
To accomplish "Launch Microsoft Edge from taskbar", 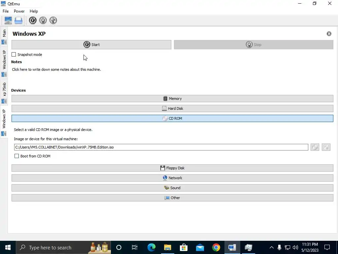I will click(151, 247).
